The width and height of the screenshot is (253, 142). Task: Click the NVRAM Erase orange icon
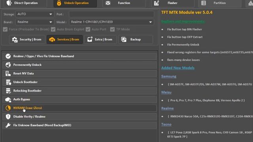8,108
